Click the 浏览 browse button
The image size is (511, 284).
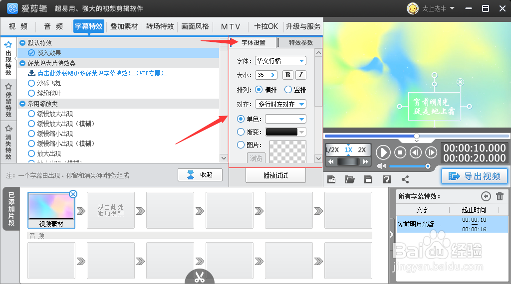pyautogui.click(x=256, y=158)
